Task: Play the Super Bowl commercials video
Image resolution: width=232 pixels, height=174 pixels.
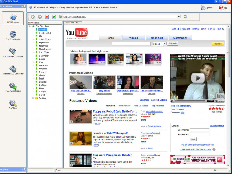Action: click(x=198, y=78)
